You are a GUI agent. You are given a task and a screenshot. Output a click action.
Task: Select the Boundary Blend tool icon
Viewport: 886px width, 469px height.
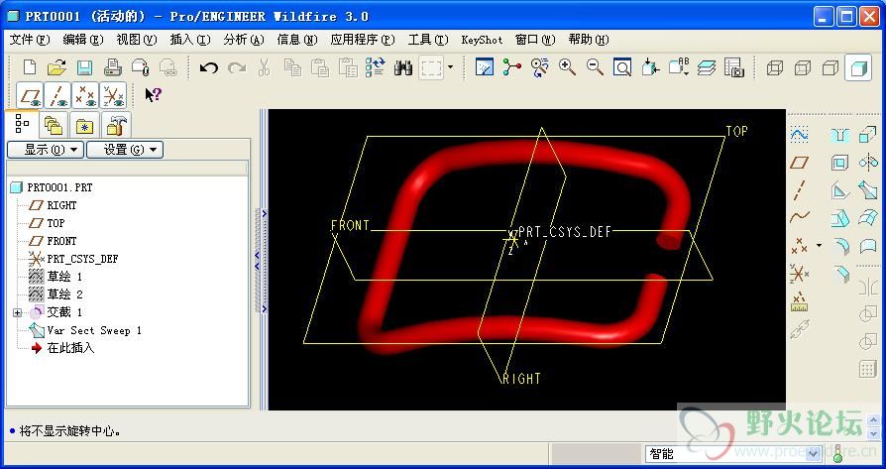click(868, 217)
